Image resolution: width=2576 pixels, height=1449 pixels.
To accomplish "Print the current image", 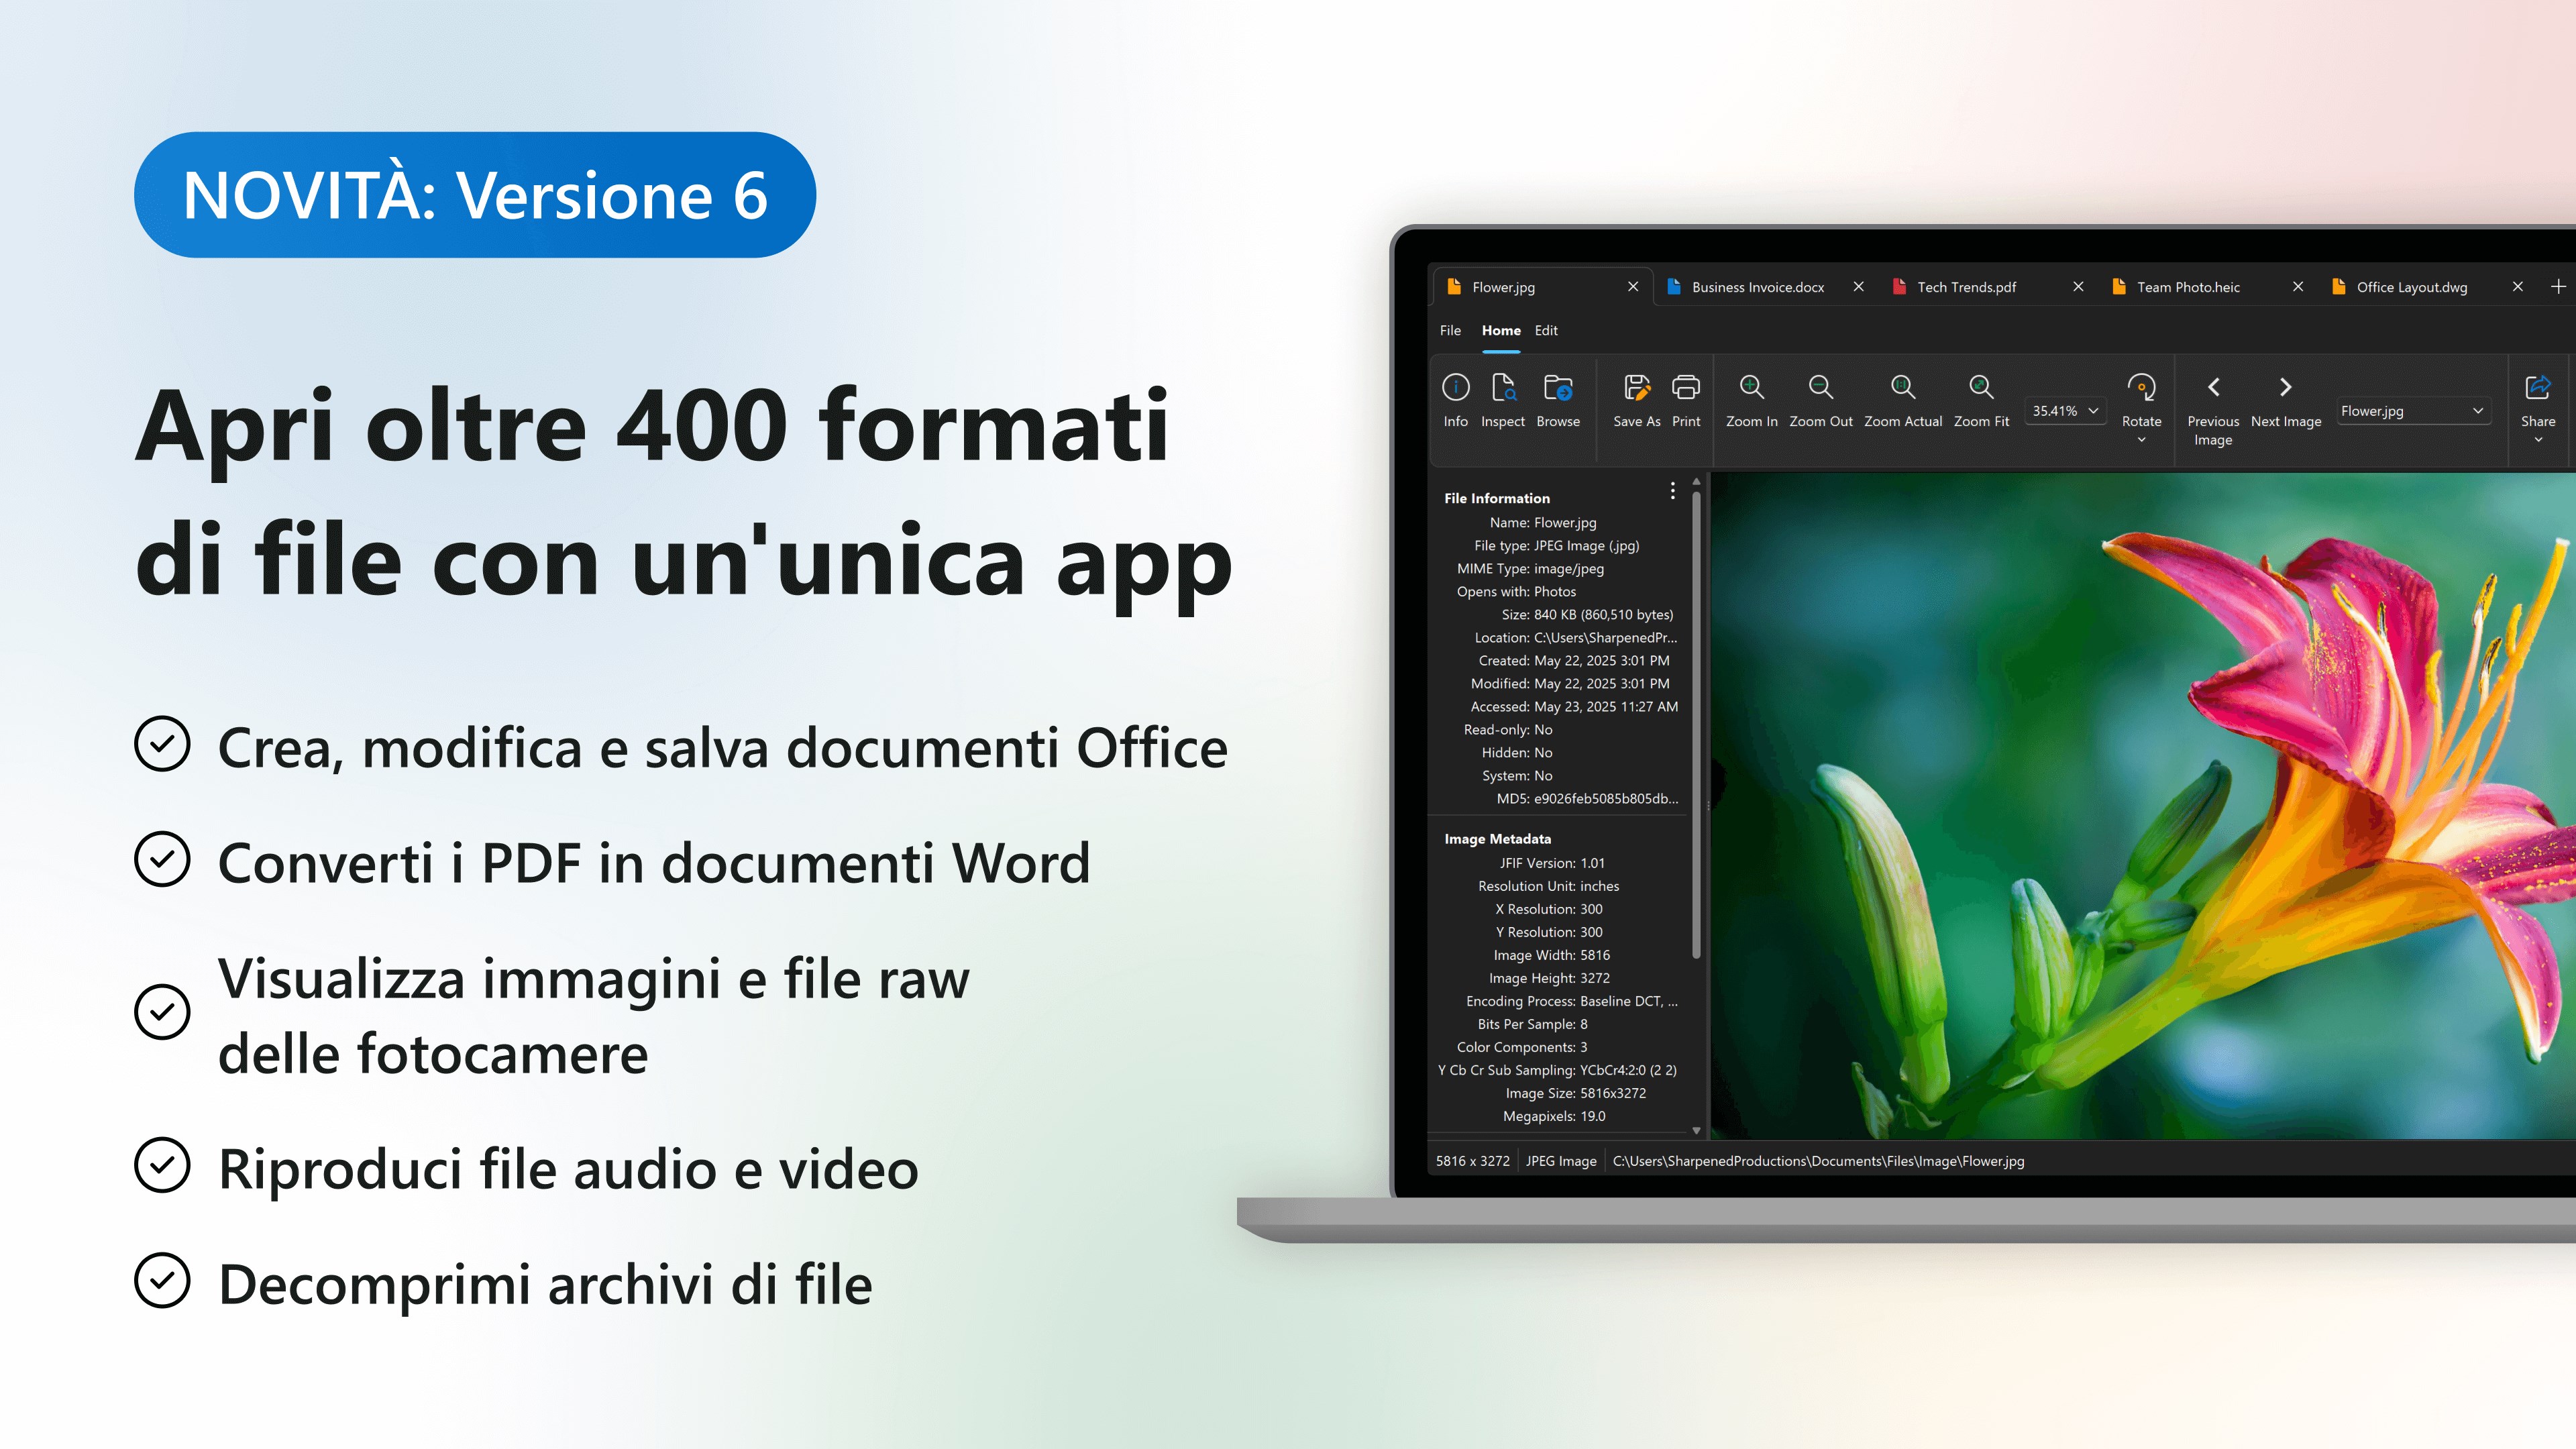I will pos(1685,388).
